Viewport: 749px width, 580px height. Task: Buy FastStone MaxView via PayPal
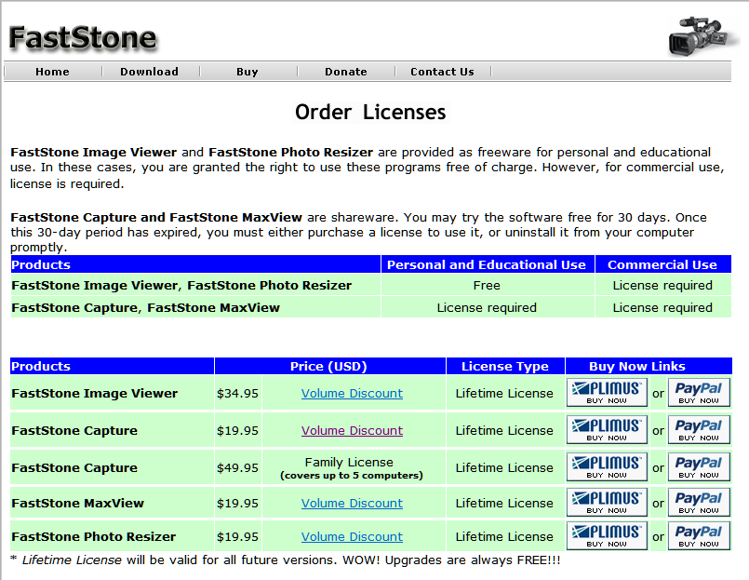(699, 503)
